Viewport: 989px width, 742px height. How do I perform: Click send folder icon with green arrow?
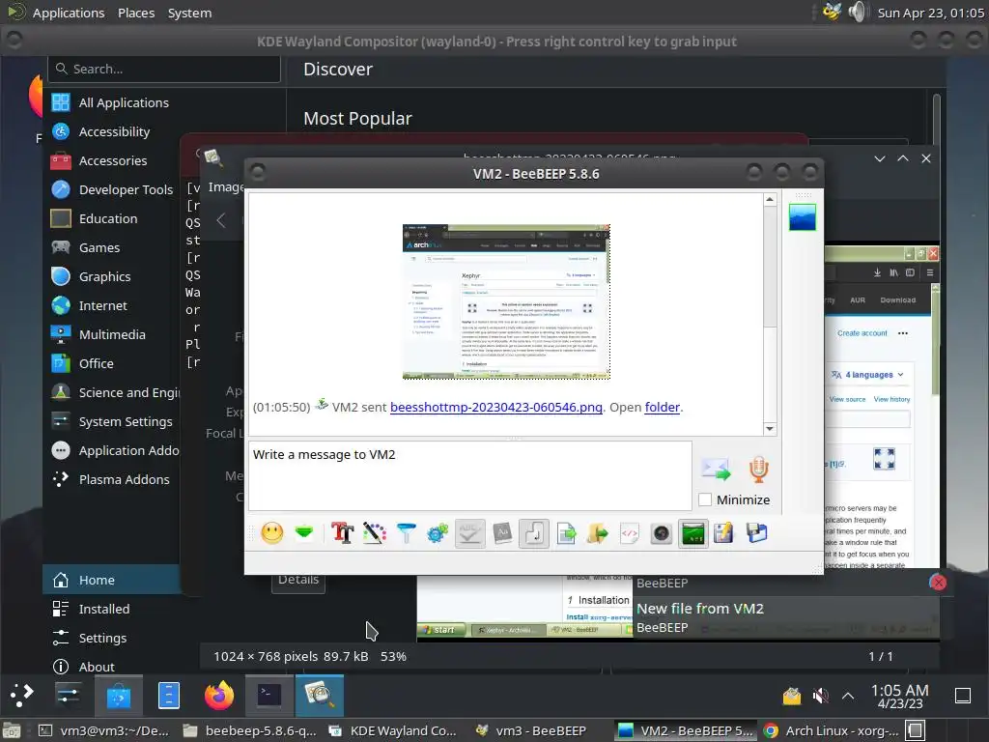pos(597,533)
